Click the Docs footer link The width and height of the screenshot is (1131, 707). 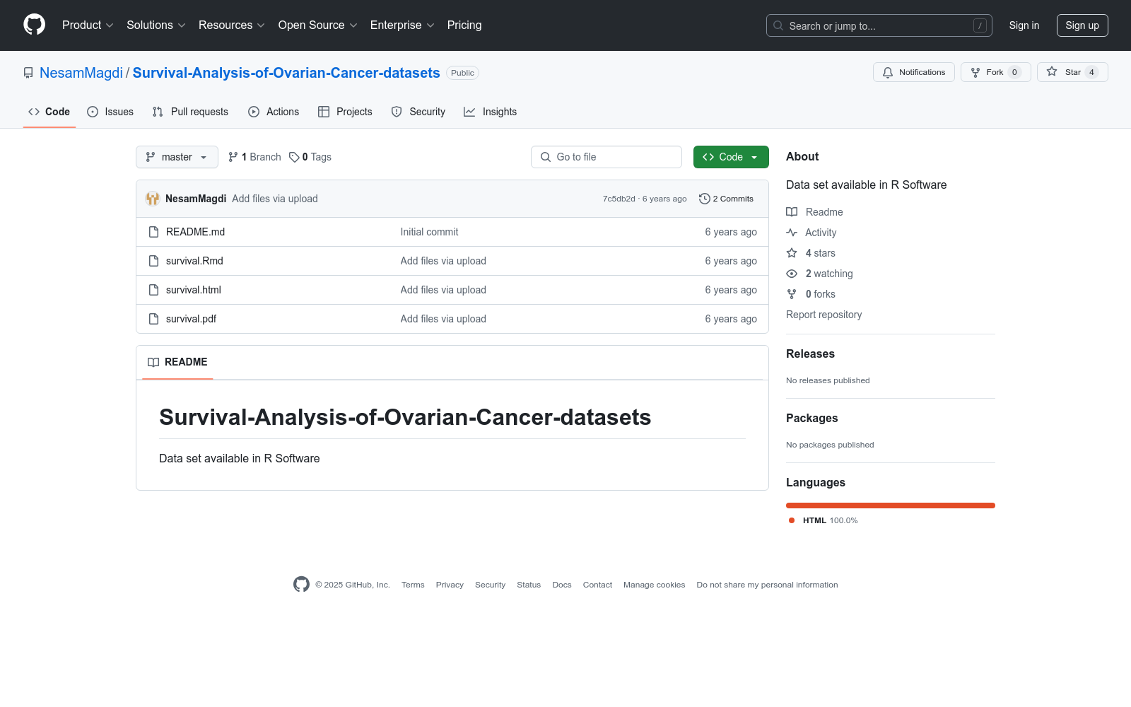[562, 585]
